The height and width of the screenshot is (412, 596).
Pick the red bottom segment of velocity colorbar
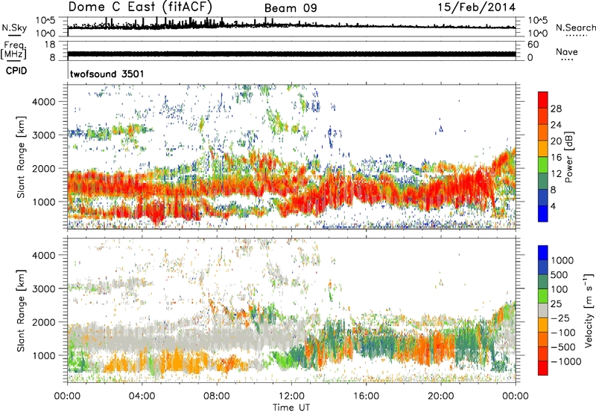tap(543, 368)
